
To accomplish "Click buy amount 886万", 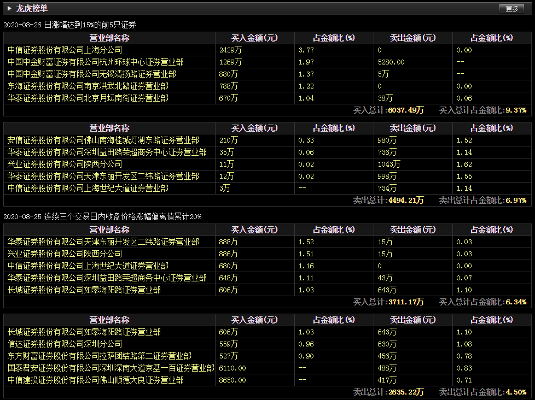I will (x=228, y=254).
